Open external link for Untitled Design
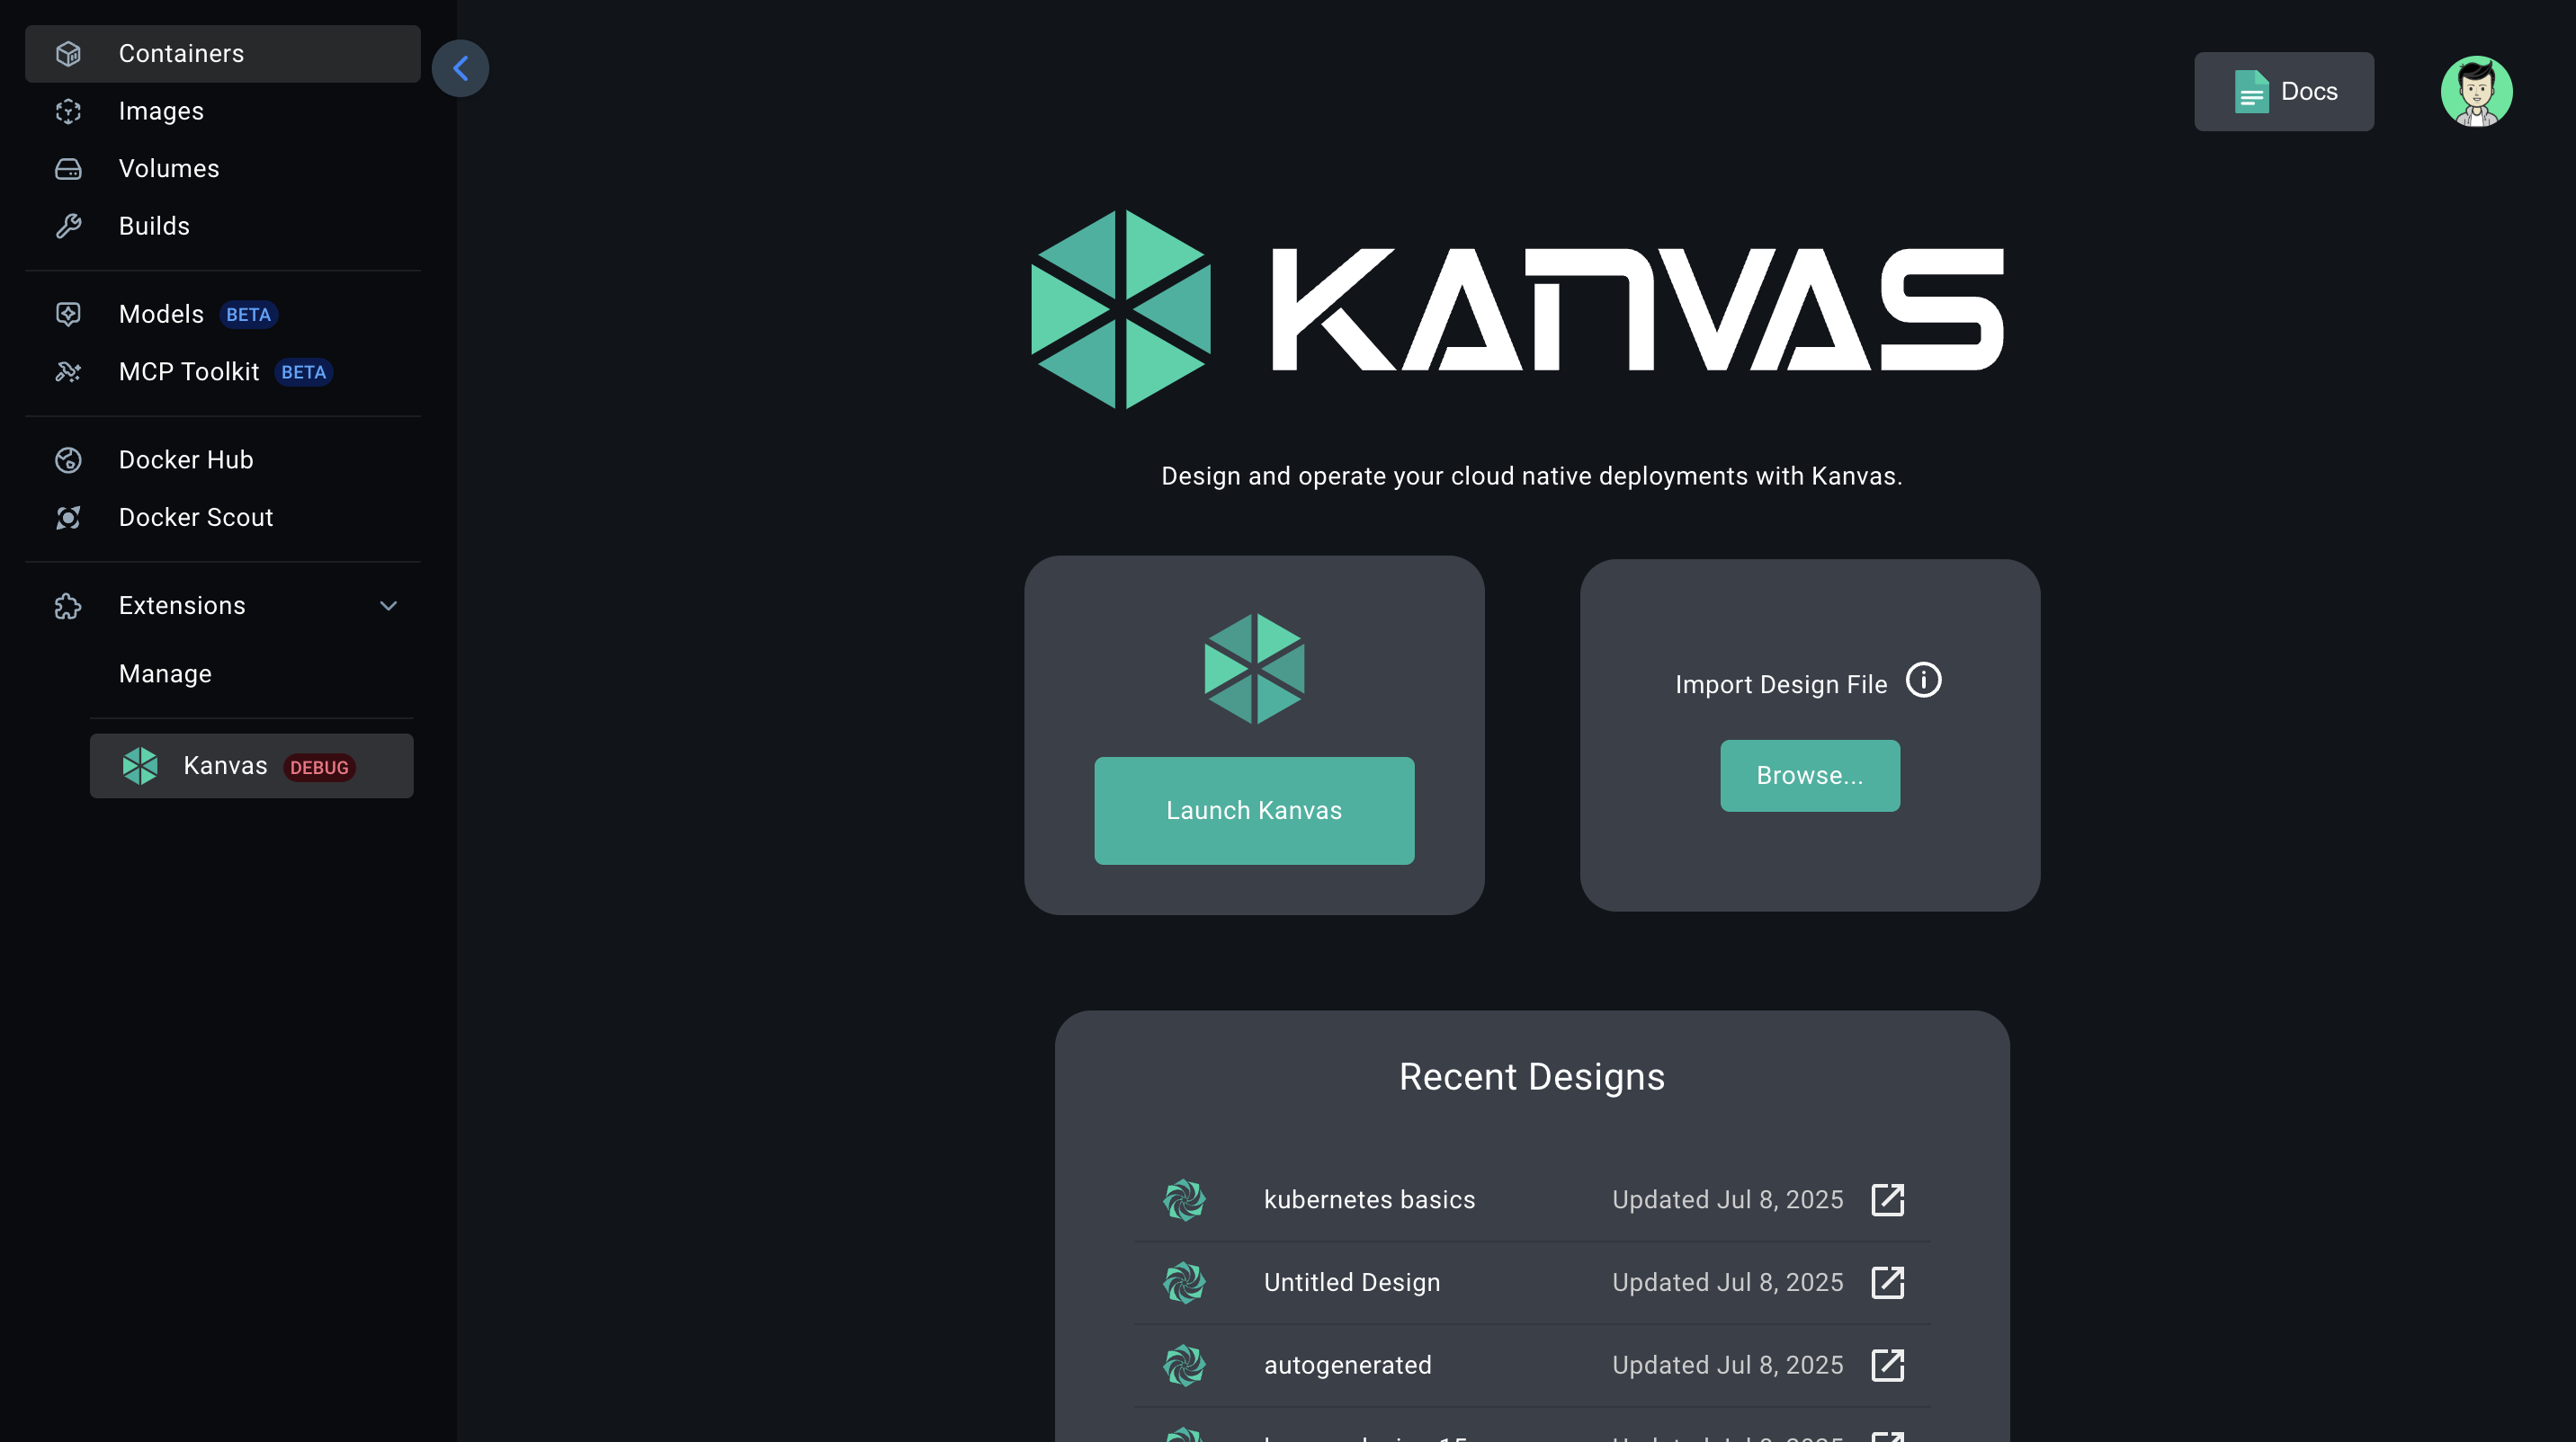The image size is (2576, 1442). coord(1887,1282)
